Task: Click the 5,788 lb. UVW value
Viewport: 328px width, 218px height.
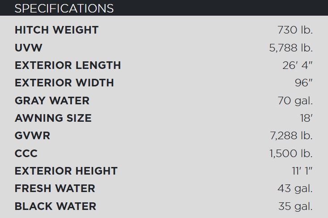Action: pyautogui.click(x=291, y=48)
